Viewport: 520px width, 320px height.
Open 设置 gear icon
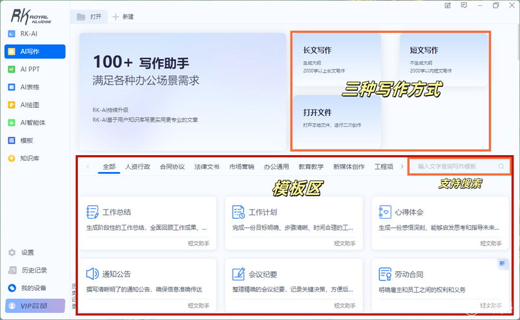[x=12, y=252]
